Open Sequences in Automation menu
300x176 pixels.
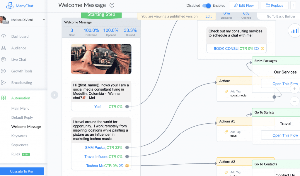[20, 145]
